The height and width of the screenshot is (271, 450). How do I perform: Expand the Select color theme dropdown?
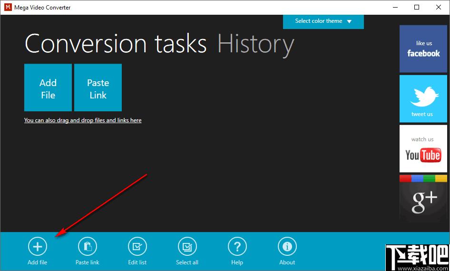pos(323,21)
